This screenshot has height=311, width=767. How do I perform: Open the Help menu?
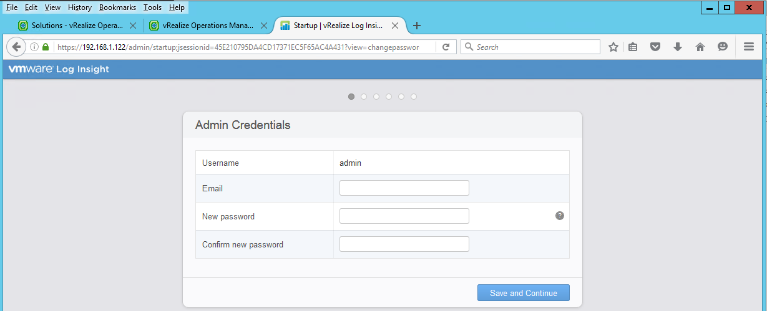[x=177, y=7]
